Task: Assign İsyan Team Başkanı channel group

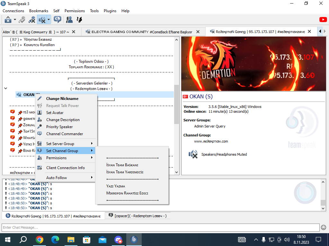Action: 132,165
